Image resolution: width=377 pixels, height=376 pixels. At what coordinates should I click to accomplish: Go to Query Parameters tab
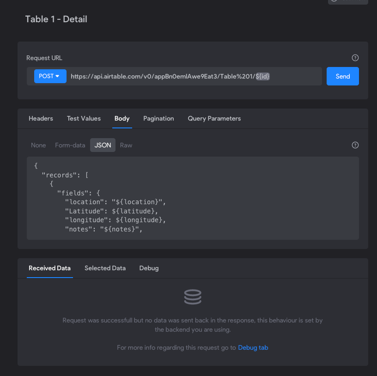tap(214, 119)
